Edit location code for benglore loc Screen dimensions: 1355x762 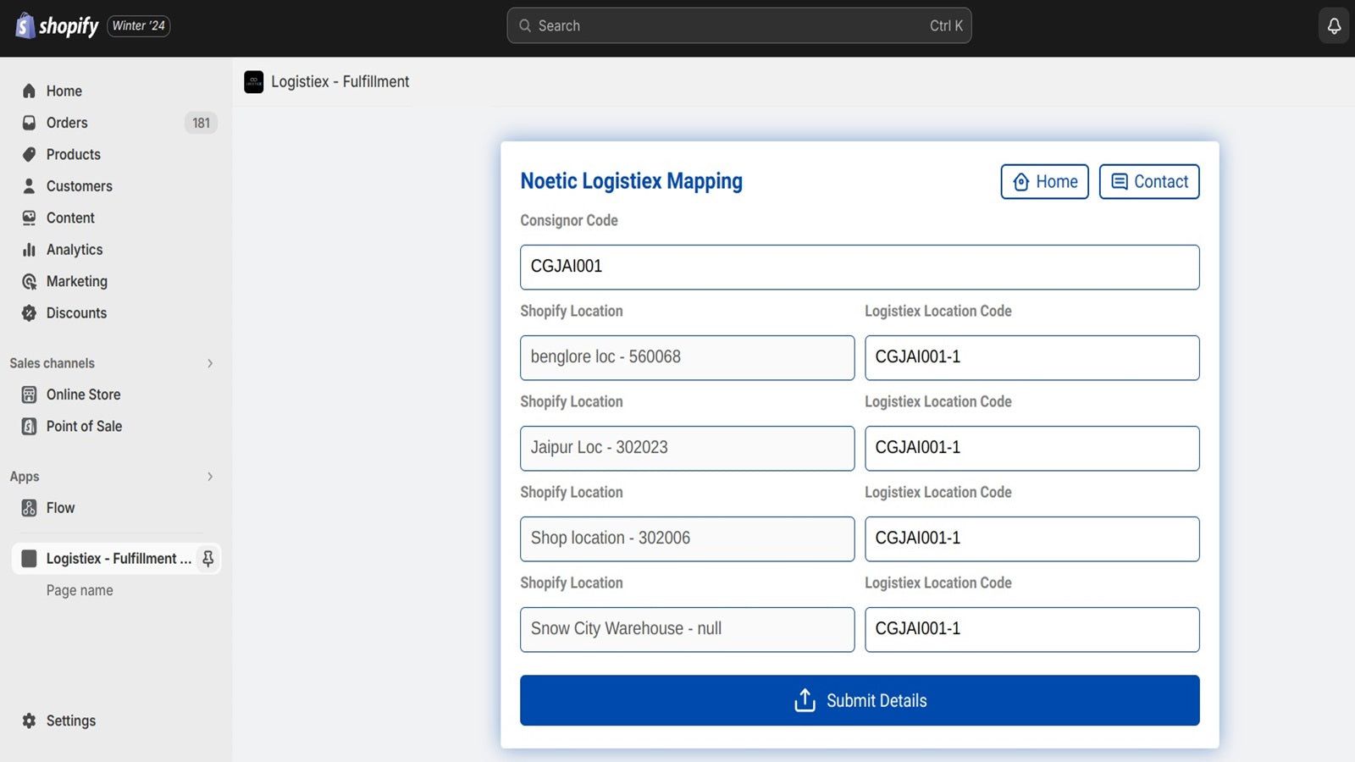[1031, 357]
